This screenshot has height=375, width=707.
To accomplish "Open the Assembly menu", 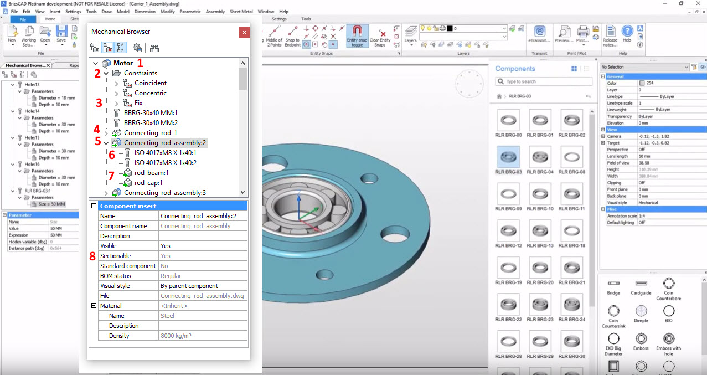I will tap(215, 11).
